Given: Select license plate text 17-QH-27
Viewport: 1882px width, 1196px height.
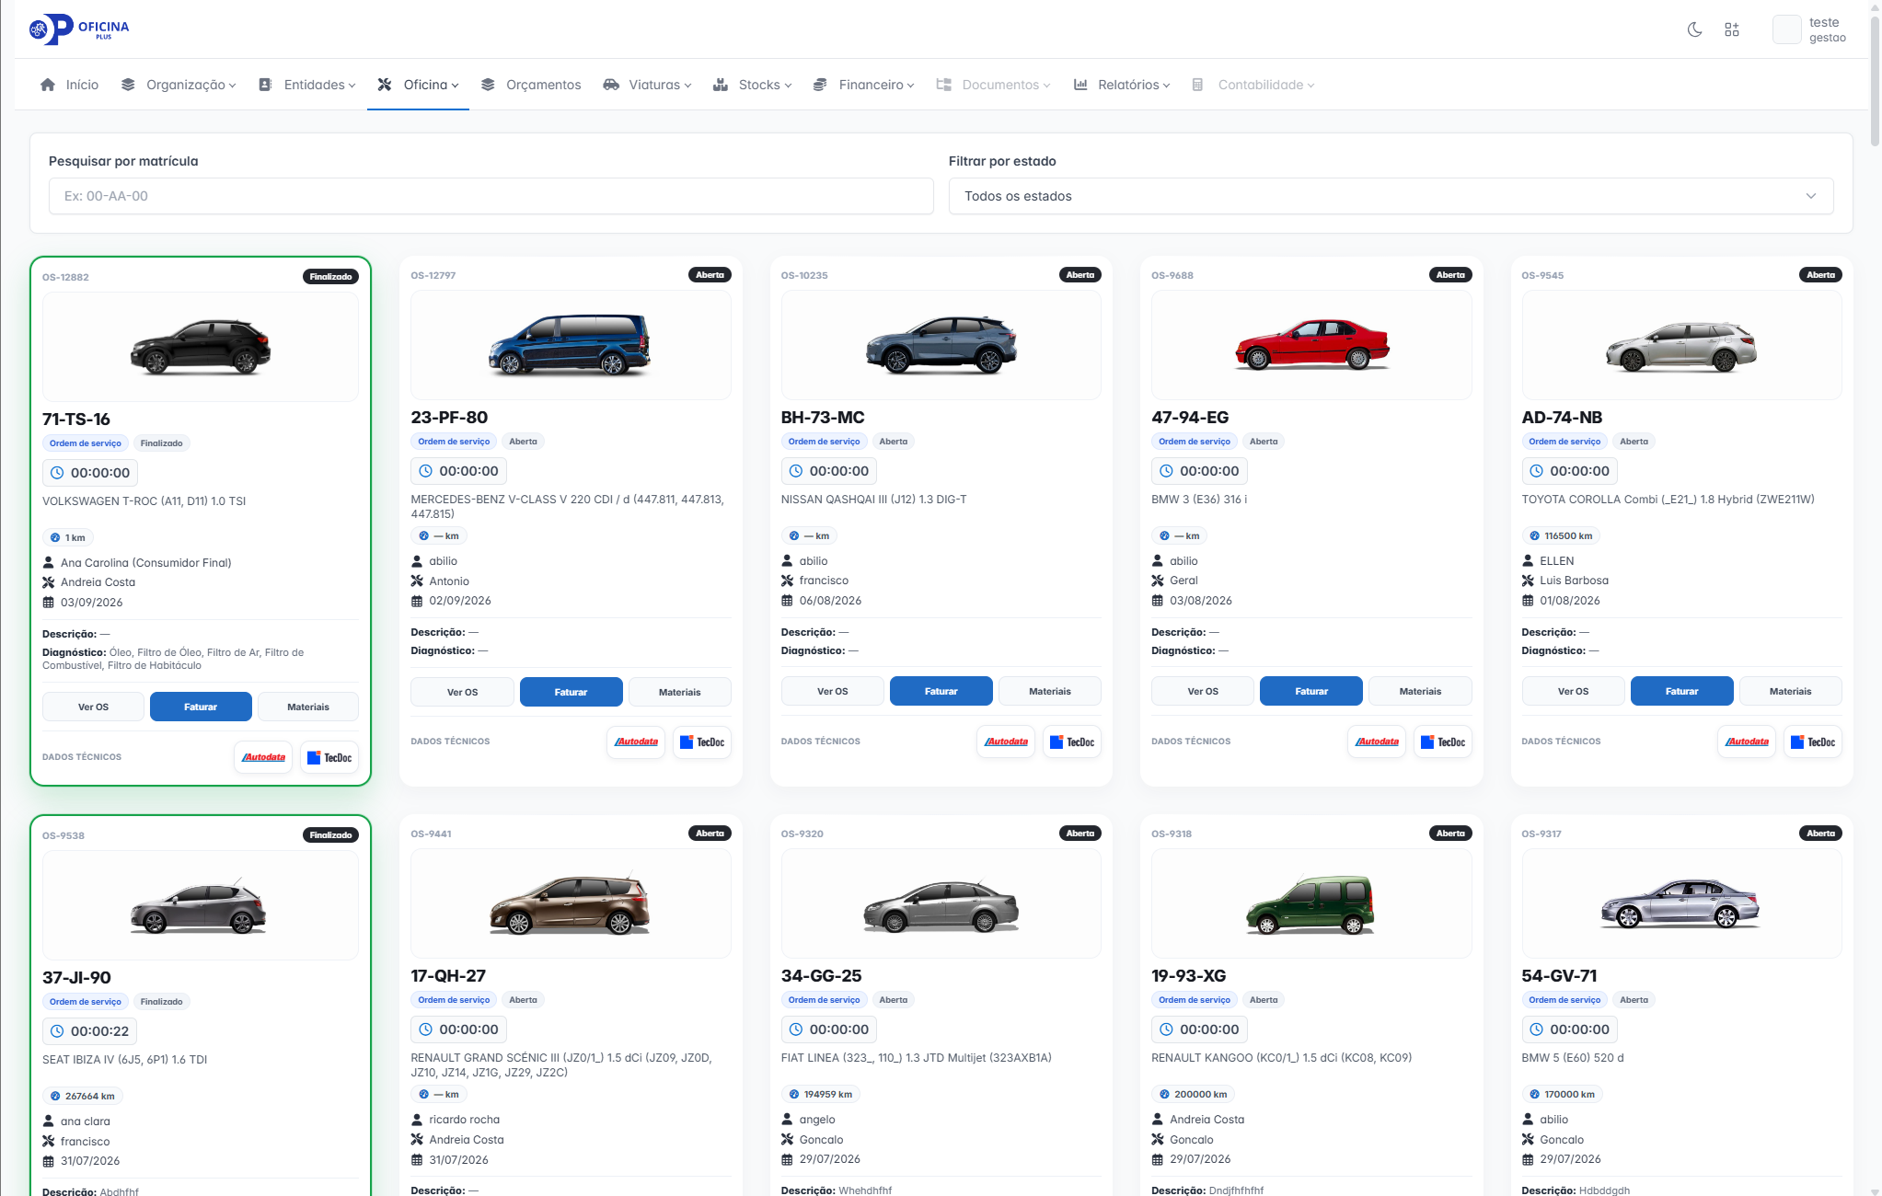Looking at the screenshot, I should pos(448,976).
